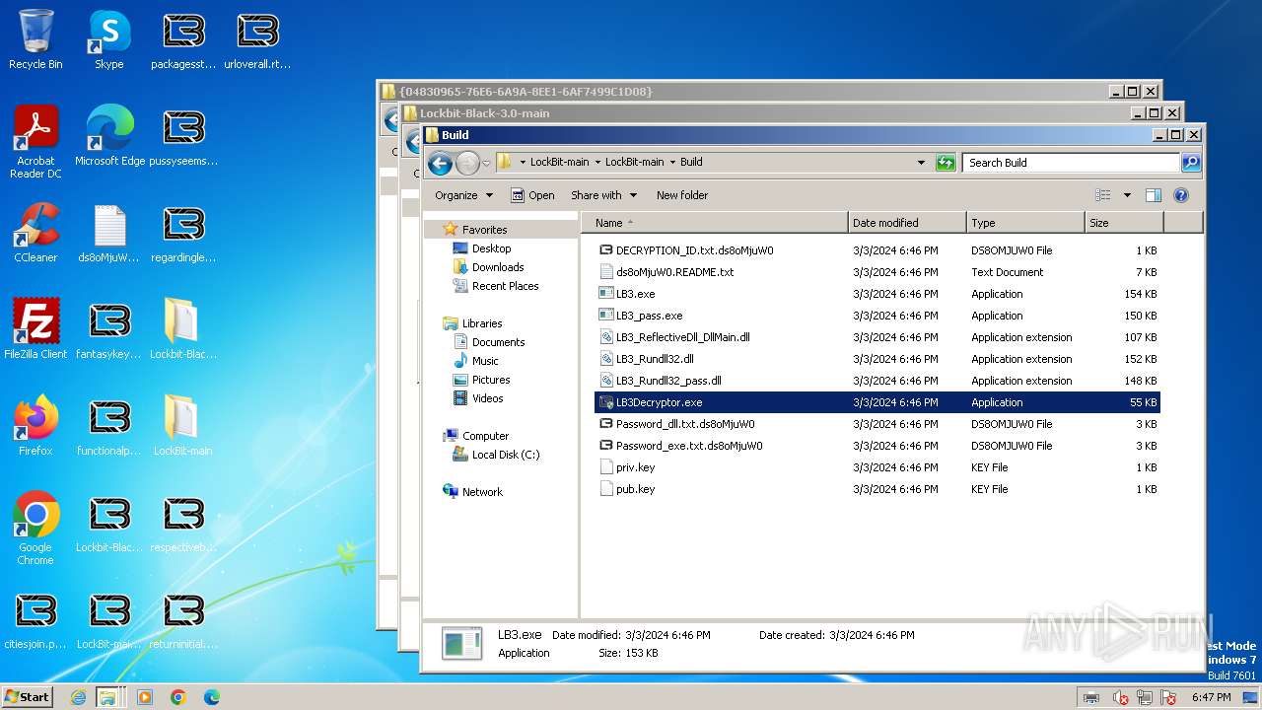
Task: Select Libraries in the navigation pane
Action: (x=482, y=323)
